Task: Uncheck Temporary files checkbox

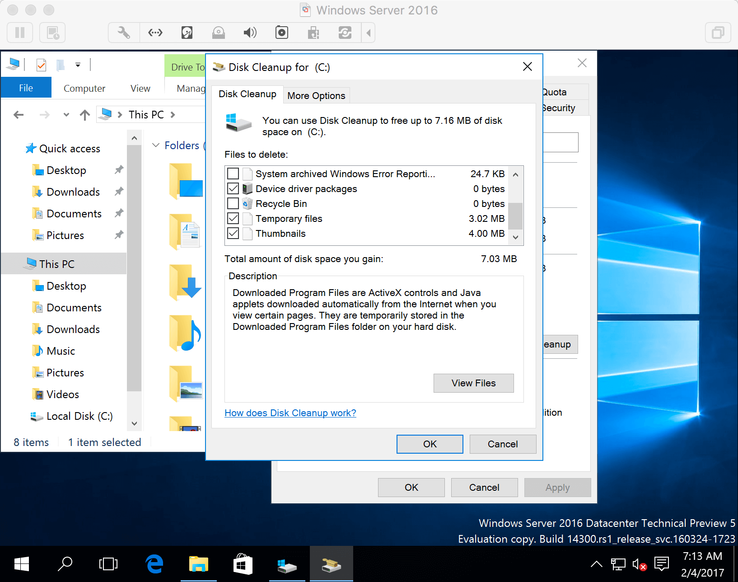Action: [x=233, y=218]
